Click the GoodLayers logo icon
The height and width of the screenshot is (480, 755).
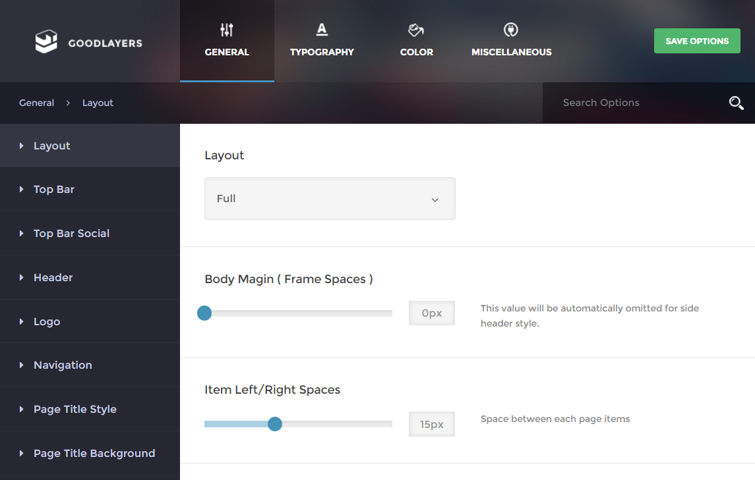click(47, 41)
